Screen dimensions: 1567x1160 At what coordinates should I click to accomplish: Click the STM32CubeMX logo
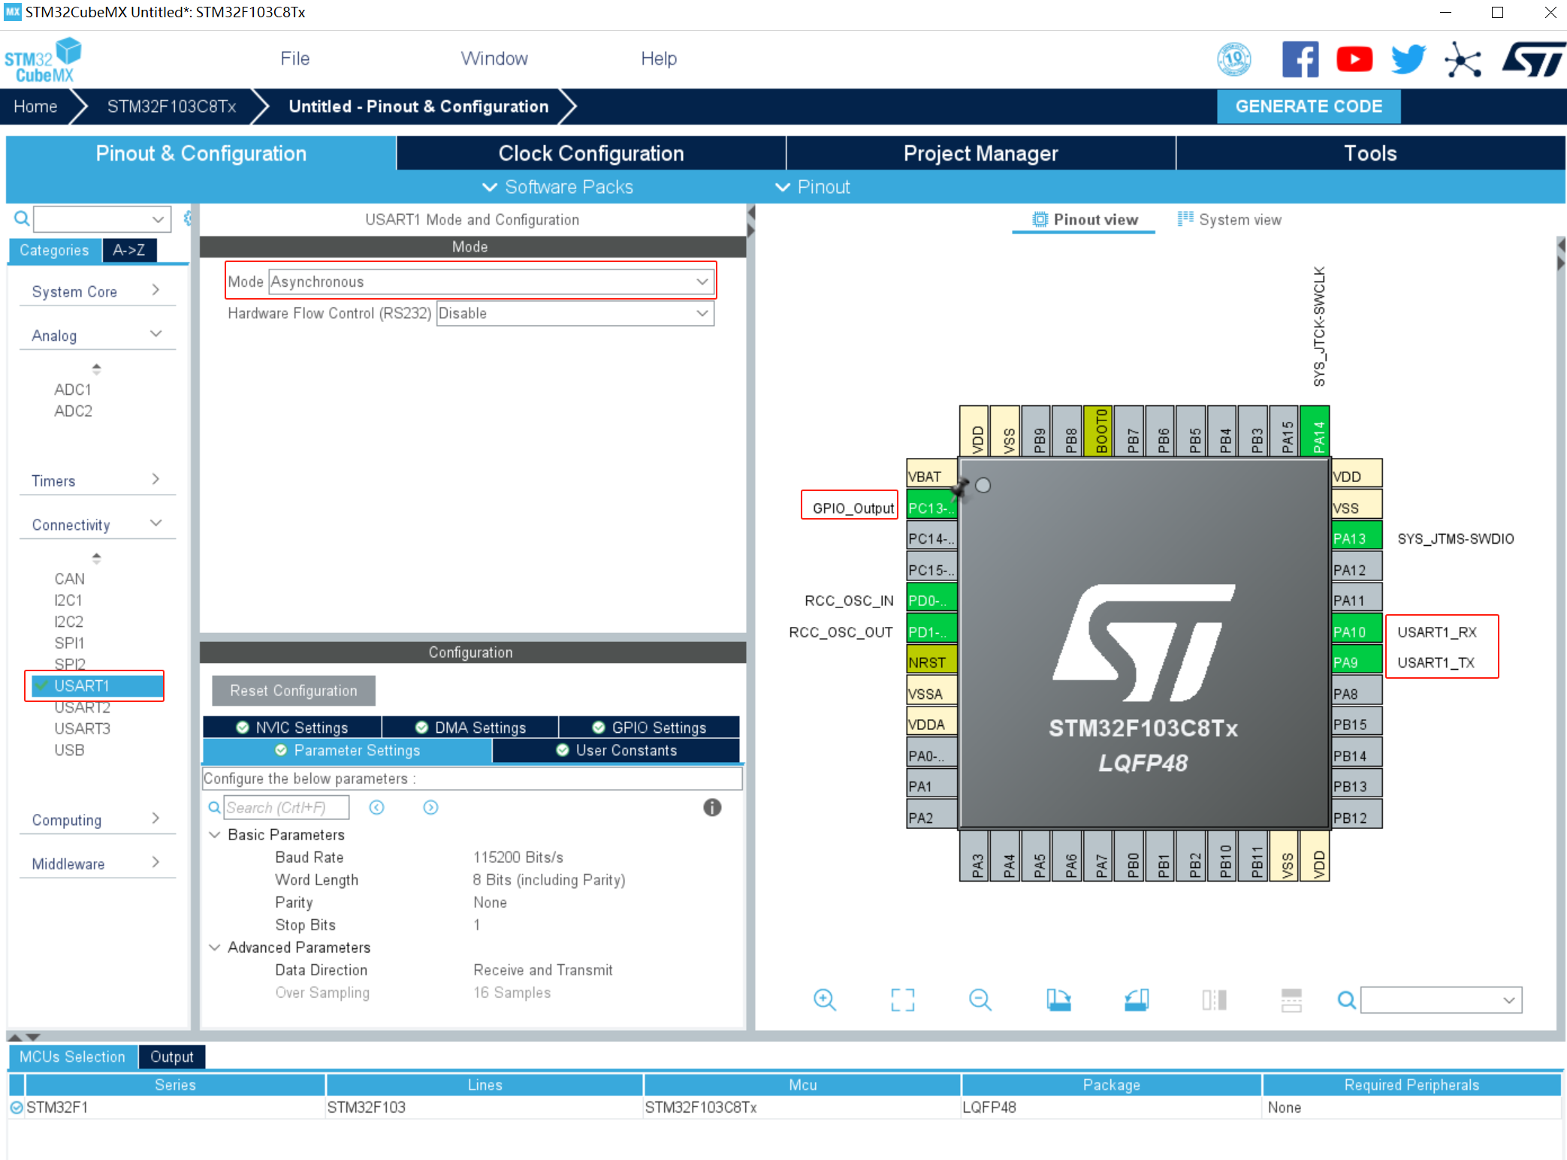[x=43, y=60]
